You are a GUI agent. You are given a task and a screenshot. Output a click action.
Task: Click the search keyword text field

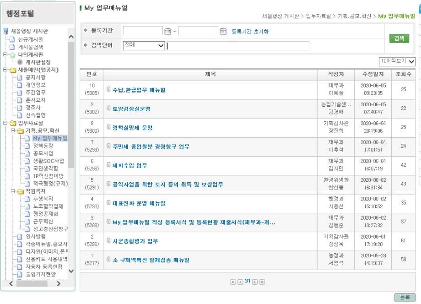(x=237, y=45)
